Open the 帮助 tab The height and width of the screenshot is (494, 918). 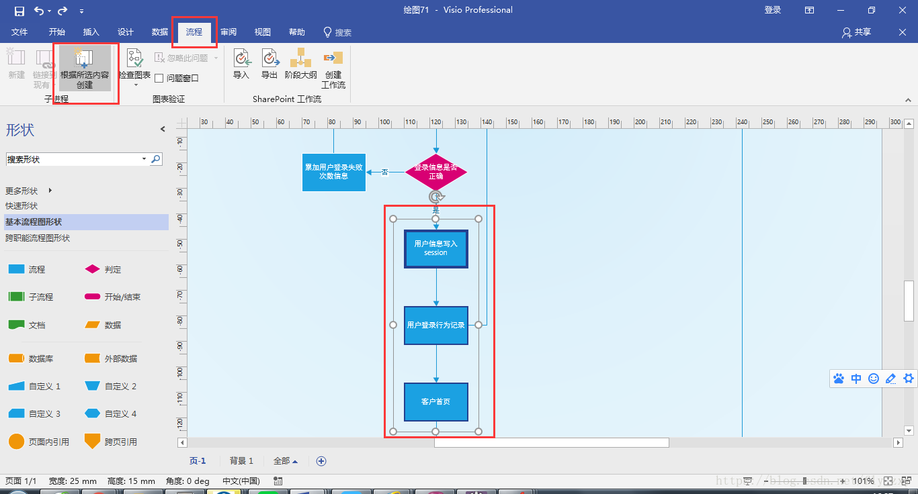pos(296,32)
